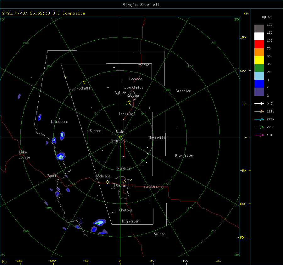
Task: Click the Strathmore town label
Action: 153,187
